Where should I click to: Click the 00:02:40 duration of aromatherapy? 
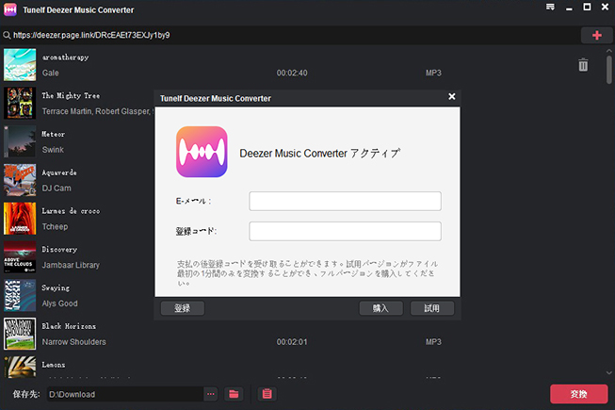coord(292,73)
